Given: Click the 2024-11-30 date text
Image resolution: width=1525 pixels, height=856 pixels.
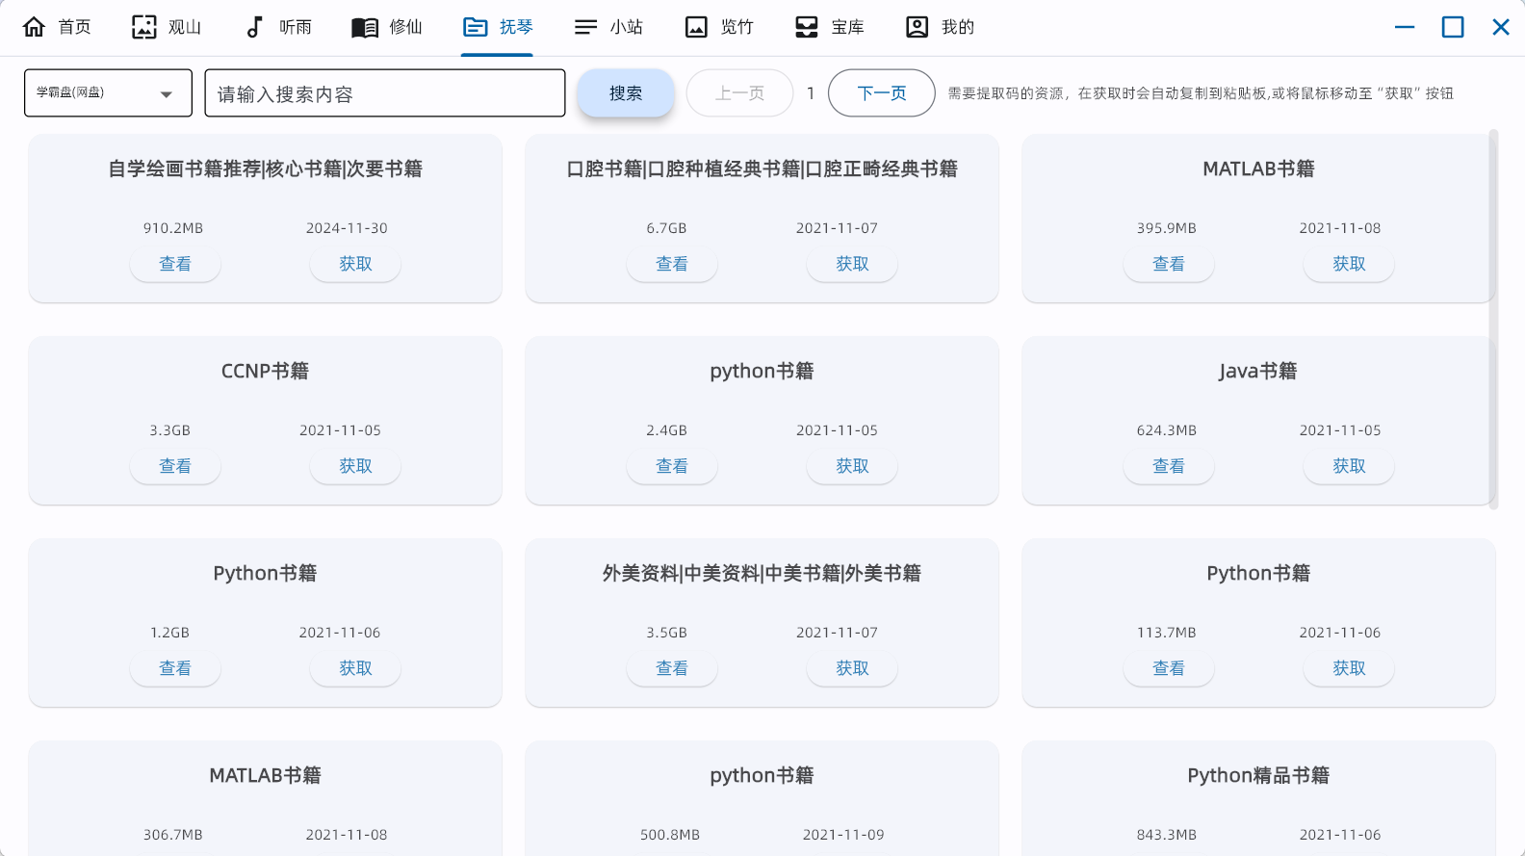Looking at the screenshot, I should (x=347, y=228).
